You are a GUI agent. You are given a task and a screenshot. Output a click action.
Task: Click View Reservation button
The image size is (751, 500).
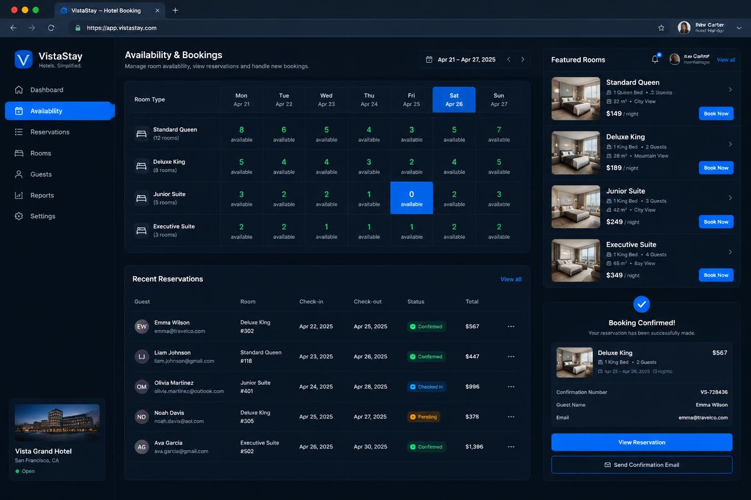[x=641, y=442]
